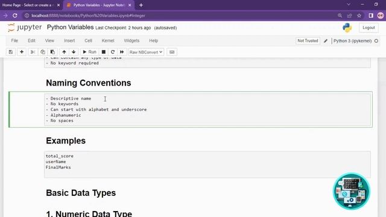
Task: Open a new browser tab
Action: pyautogui.click(x=141, y=5)
